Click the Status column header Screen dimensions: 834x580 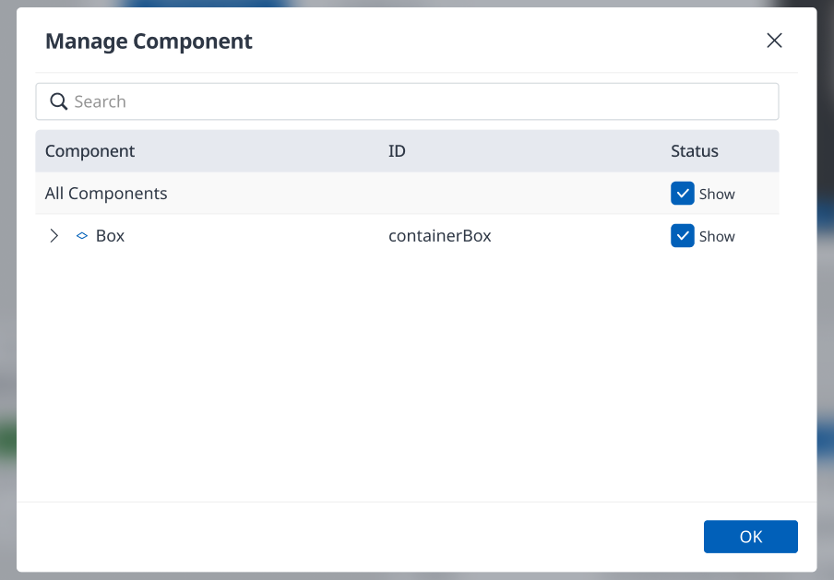coord(694,151)
